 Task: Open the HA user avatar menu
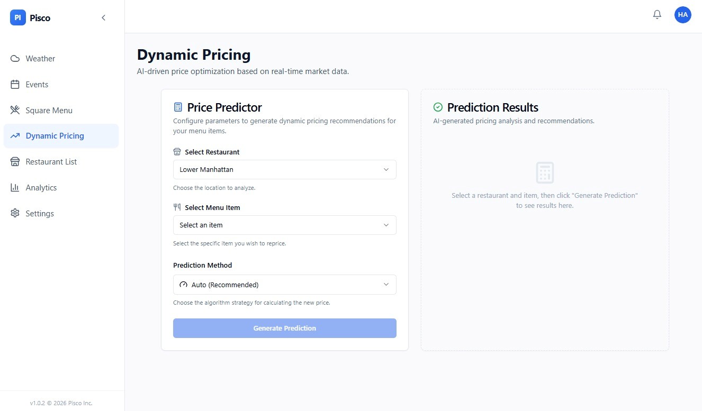(682, 15)
